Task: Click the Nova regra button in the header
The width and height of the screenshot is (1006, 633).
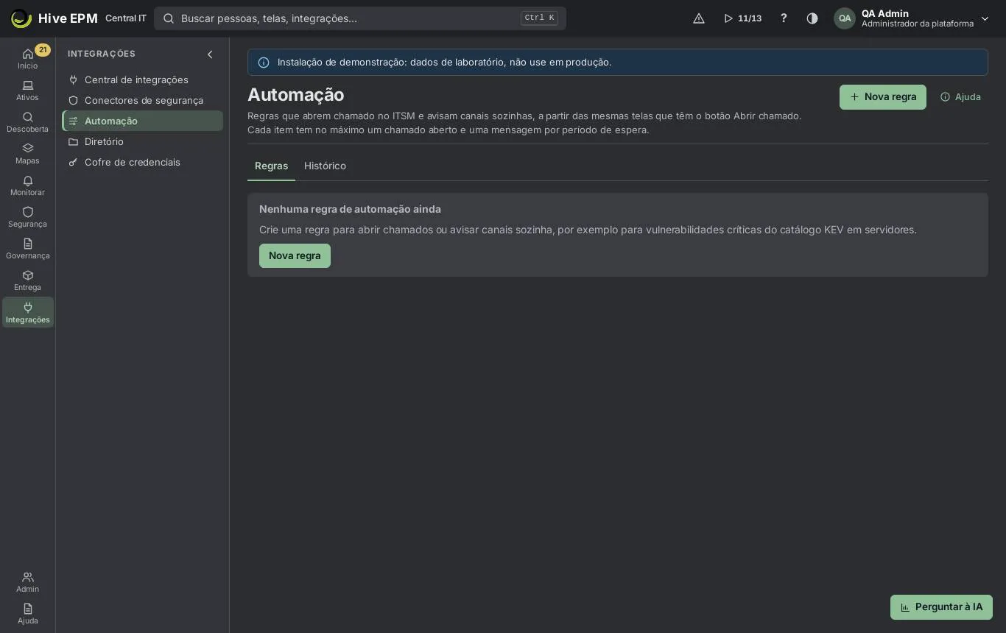Action: pyautogui.click(x=883, y=97)
